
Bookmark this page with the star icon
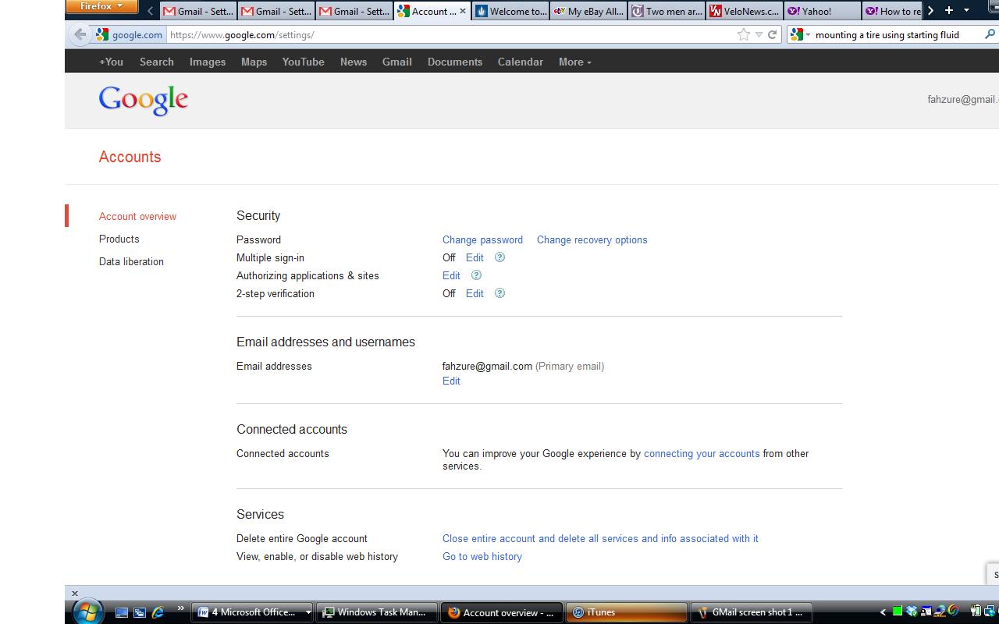click(x=743, y=34)
